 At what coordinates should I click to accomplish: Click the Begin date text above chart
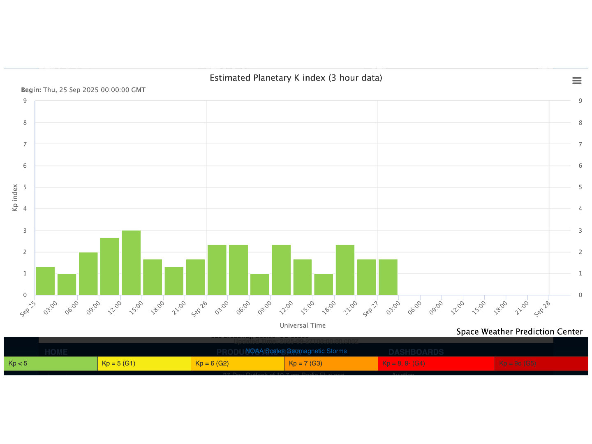click(x=83, y=90)
